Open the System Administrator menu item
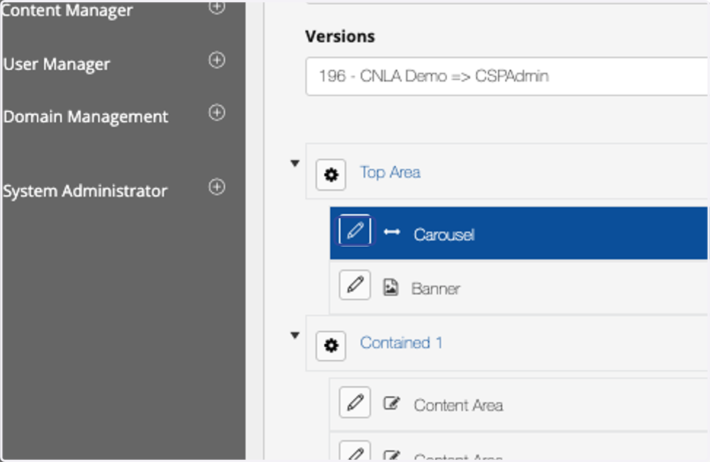 click(85, 191)
